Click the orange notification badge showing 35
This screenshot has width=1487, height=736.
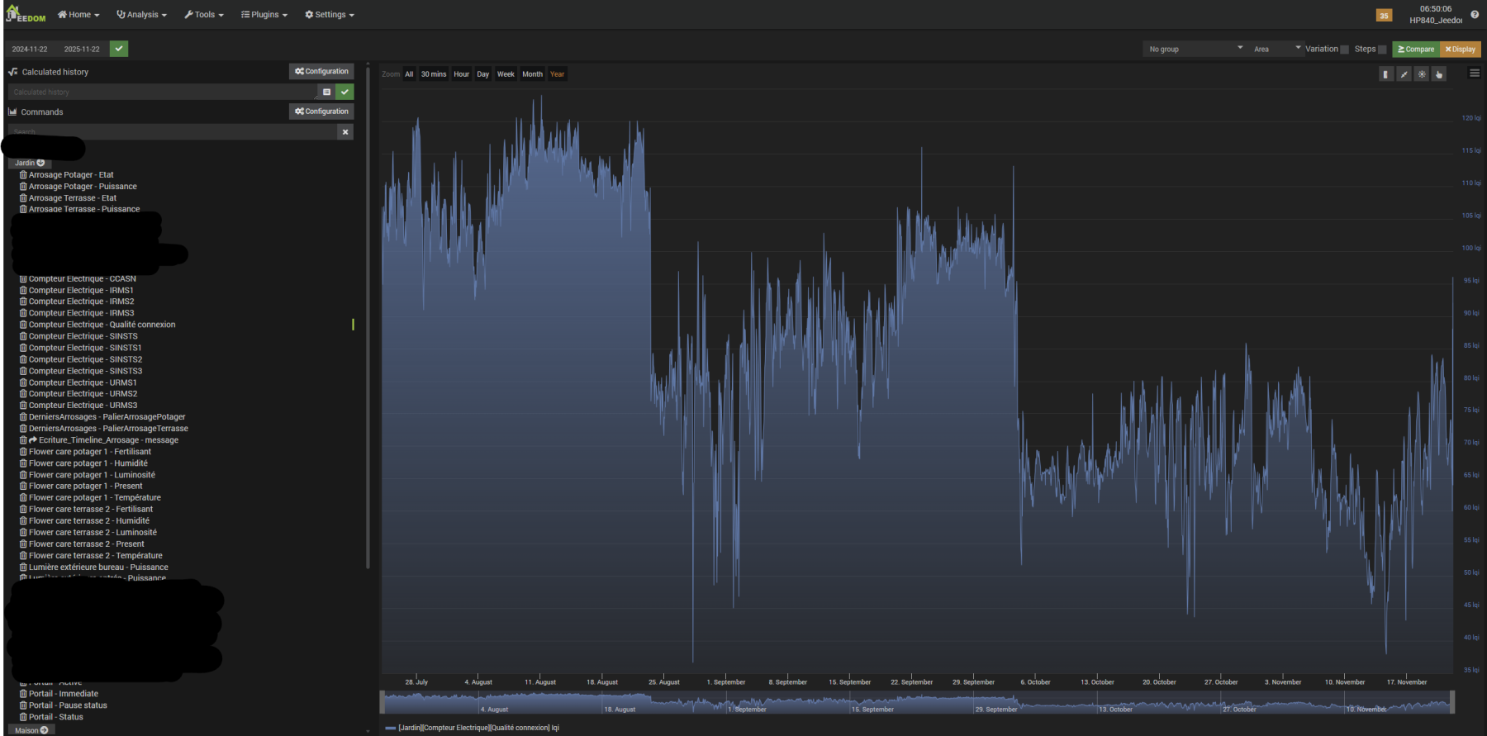coord(1384,16)
